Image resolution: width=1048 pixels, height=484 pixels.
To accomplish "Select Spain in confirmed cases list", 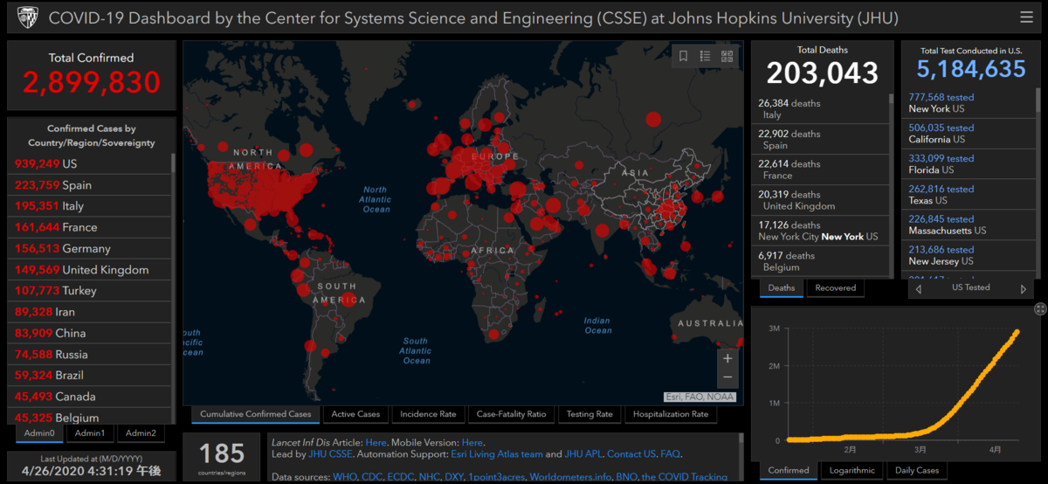I will (90, 185).
